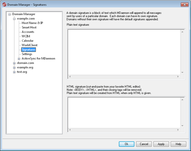Confirm changes with the Ok button

point(126,144)
